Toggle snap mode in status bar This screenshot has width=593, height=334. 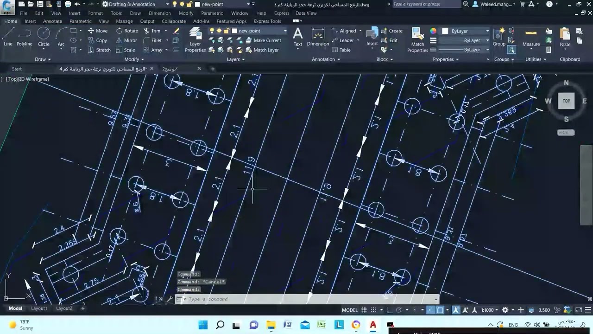point(374,310)
